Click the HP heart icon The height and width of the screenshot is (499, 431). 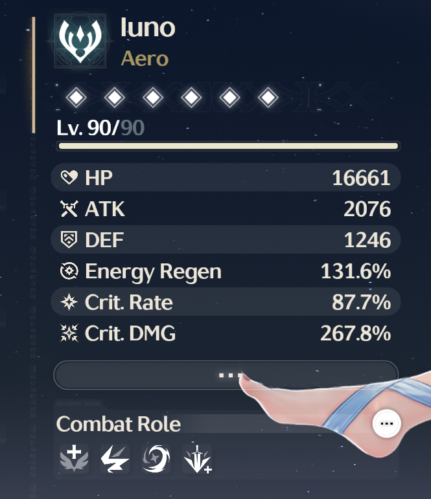[x=68, y=177]
